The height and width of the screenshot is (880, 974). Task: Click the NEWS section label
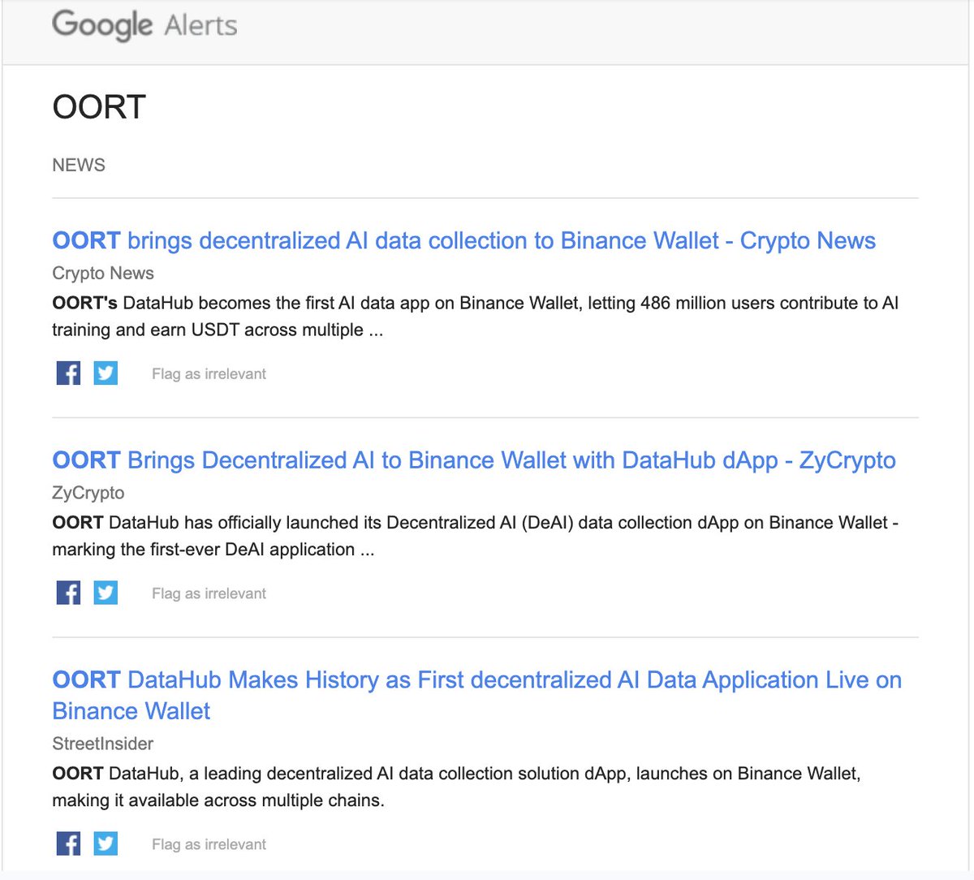[78, 165]
